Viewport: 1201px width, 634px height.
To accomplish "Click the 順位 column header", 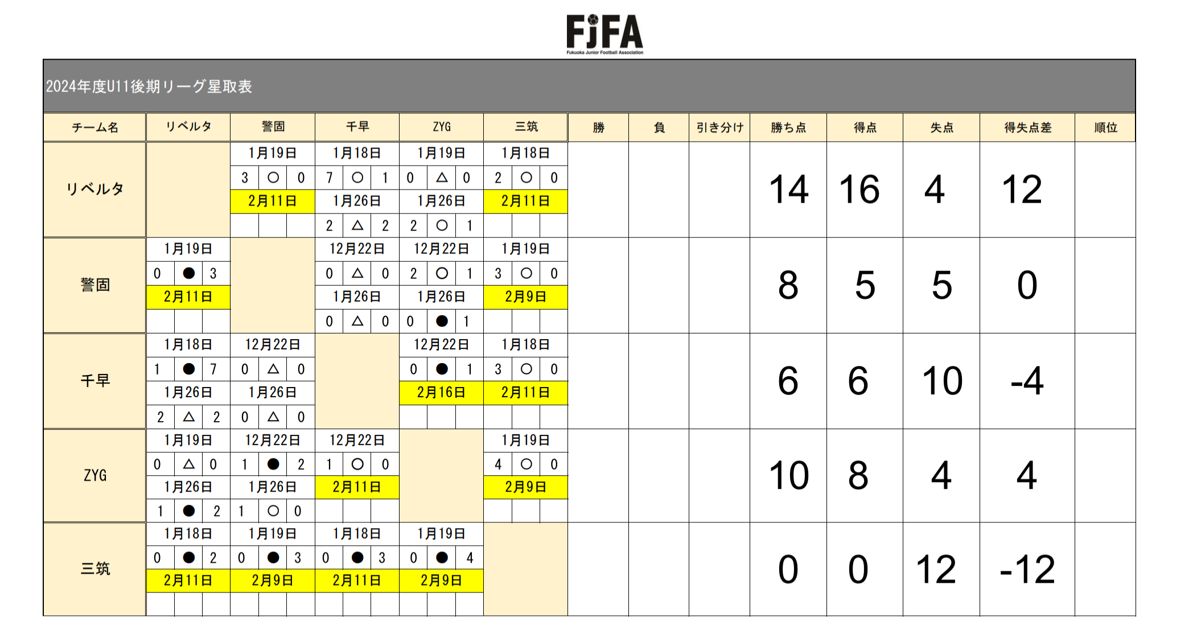I will click(1105, 127).
